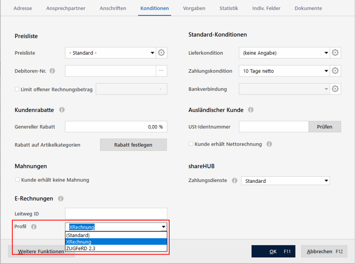Click the Rabatt festlegen button
The height and width of the screenshot is (264, 355).
click(133, 145)
